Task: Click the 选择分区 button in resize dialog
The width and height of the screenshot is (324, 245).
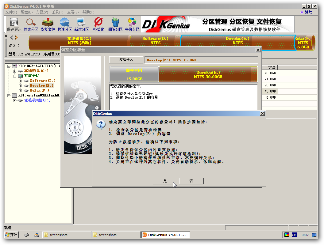Action: point(126,60)
